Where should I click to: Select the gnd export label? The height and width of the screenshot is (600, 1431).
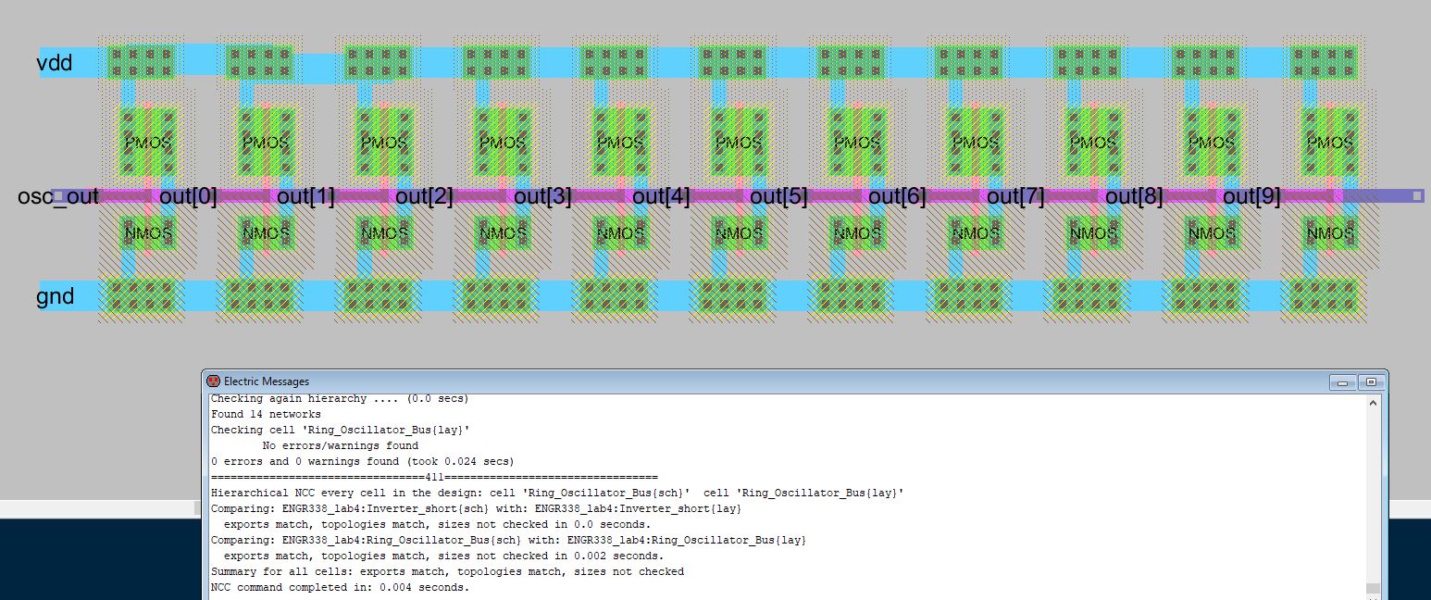pyautogui.click(x=55, y=296)
